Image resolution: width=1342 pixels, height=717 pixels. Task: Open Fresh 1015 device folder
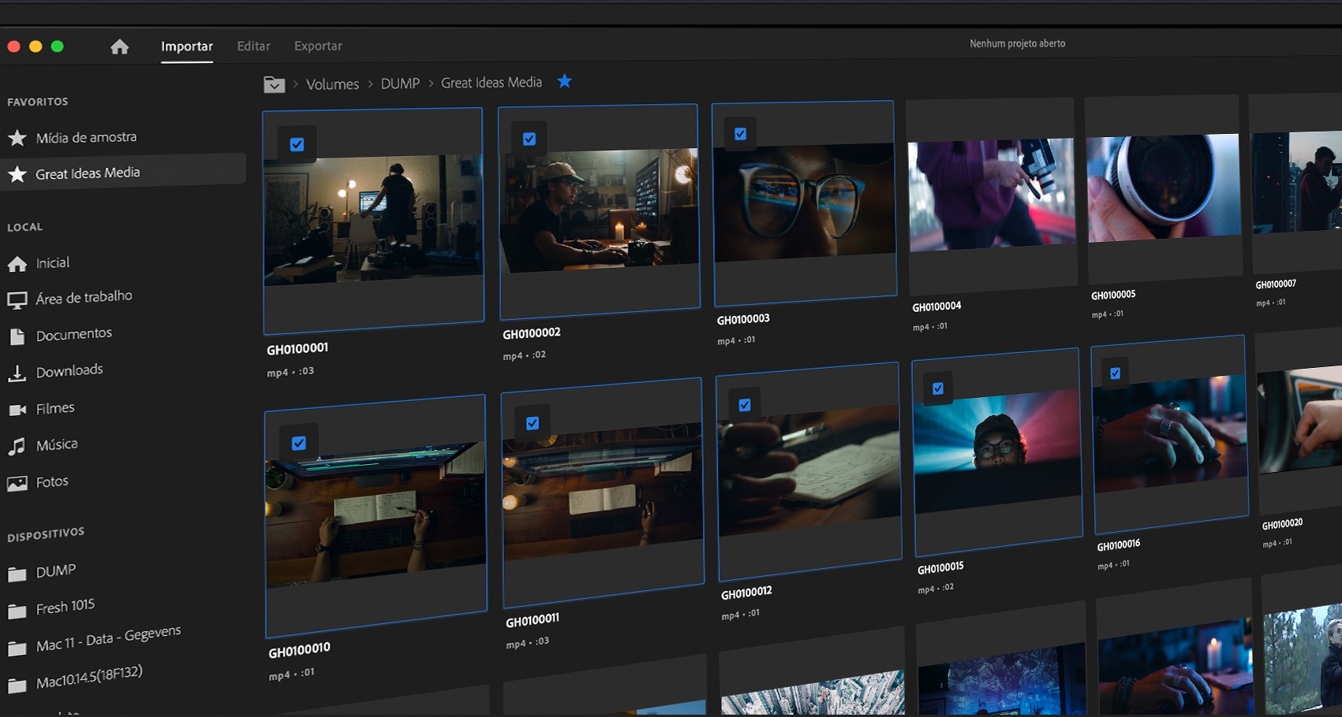click(65, 607)
